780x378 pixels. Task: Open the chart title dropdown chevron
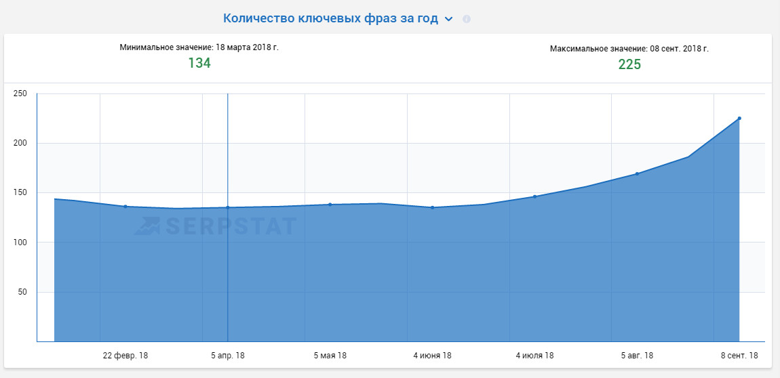(448, 20)
